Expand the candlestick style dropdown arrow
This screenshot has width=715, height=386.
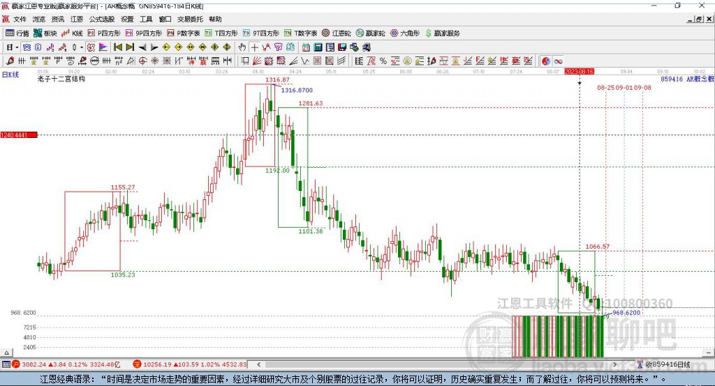coord(82,47)
